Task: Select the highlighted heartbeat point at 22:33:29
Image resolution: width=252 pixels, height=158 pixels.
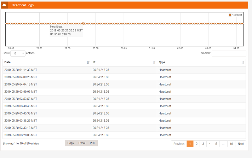Action: pyautogui.click(x=83, y=24)
